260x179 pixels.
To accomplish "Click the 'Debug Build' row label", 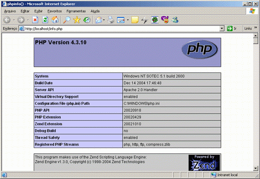I will pyautogui.click(x=45, y=131).
